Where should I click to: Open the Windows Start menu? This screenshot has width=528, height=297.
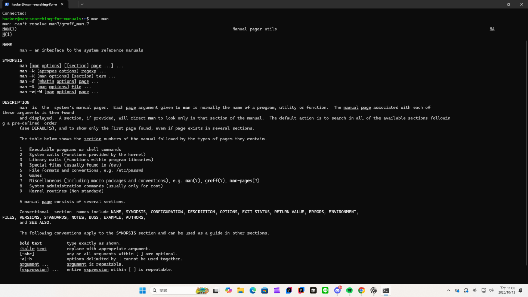tap(142, 291)
